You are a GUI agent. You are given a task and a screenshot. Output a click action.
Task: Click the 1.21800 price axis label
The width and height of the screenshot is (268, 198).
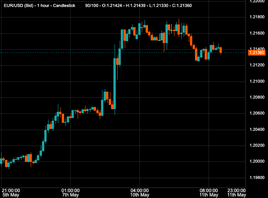[x=257, y=17]
